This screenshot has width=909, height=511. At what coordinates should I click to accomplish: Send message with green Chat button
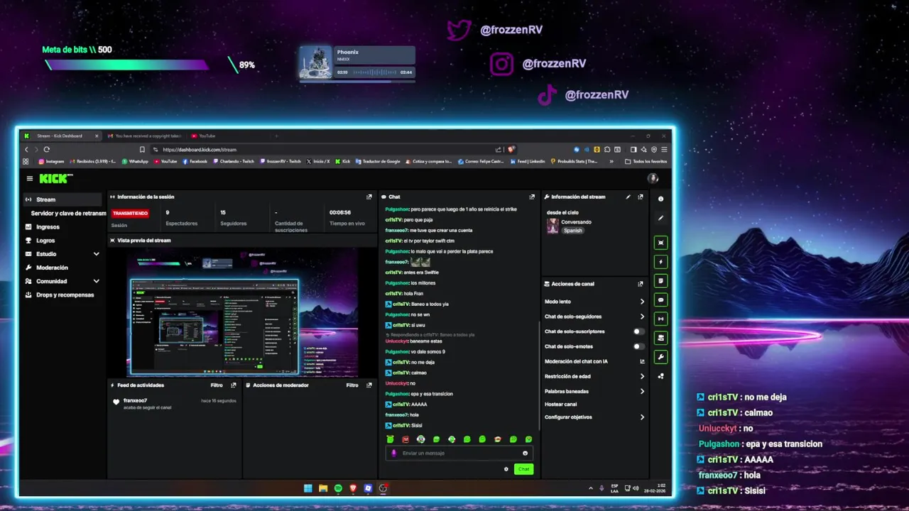click(x=523, y=469)
